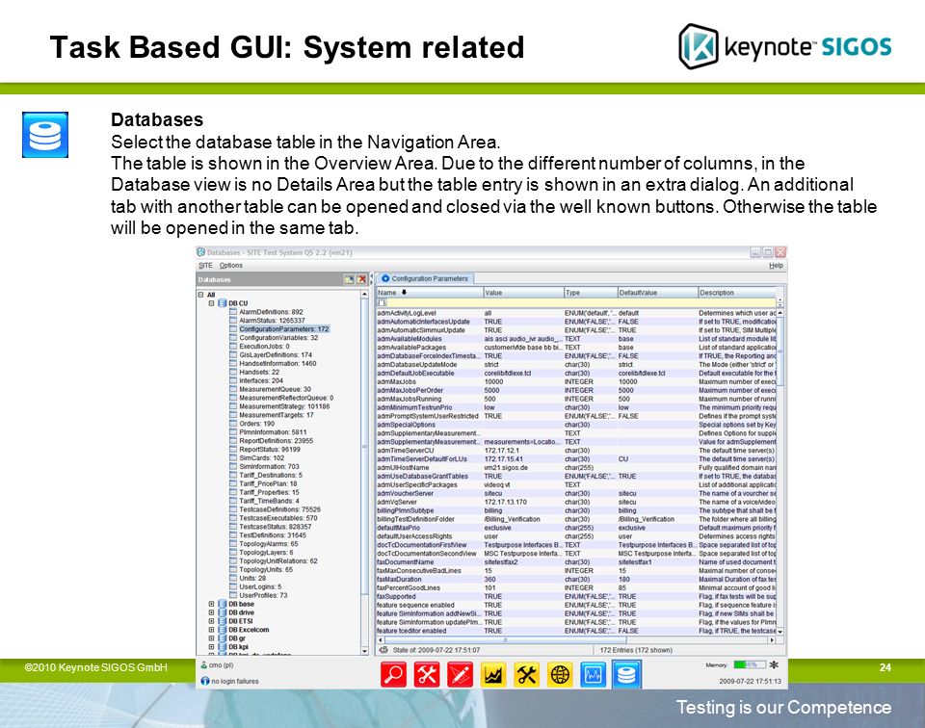Image resolution: width=925 pixels, height=728 pixels.
Task: Expand the DB gr tree node
Action: pos(211,637)
